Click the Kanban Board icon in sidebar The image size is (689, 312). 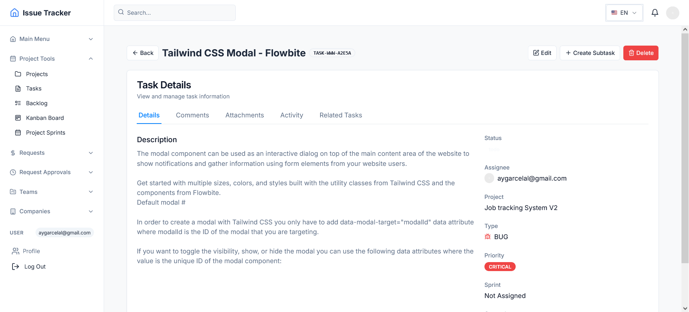pyautogui.click(x=19, y=118)
